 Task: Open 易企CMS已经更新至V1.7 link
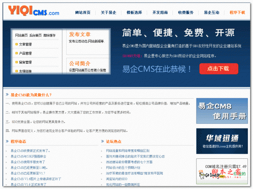[x=28, y=173]
